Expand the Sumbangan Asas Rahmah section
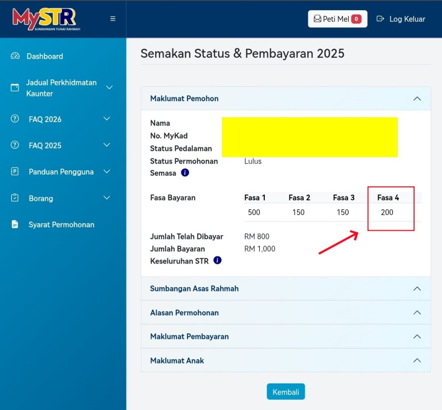Viewport: 442px width, 410px height. click(x=416, y=289)
